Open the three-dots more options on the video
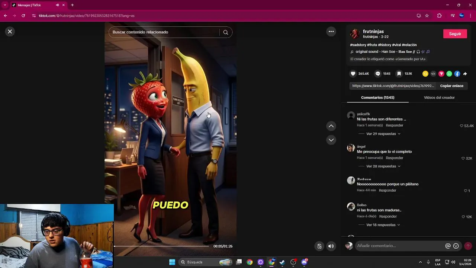Image resolution: width=476 pixels, height=268 pixels. (x=331, y=32)
